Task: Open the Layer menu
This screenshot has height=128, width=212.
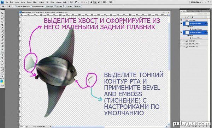Action: coord(23,2)
